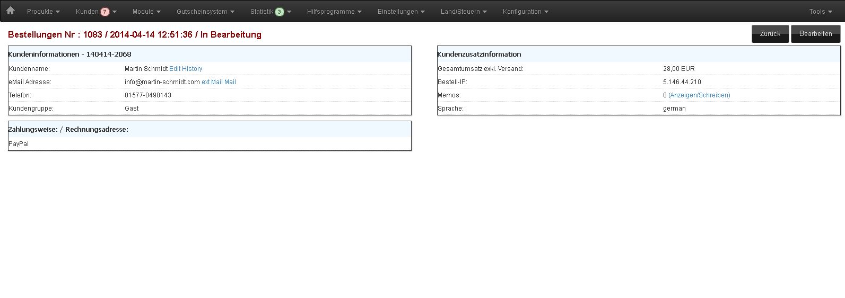Open the Anzeigen/Schreiben memos link
845x298 pixels.
pos(699,95)
